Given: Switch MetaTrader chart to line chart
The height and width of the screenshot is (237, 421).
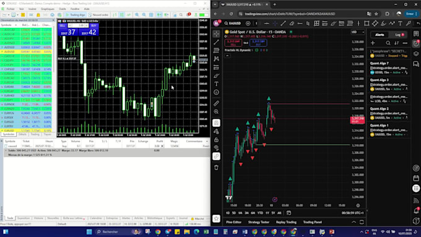Looking at the screenshot, I should 129,15.
